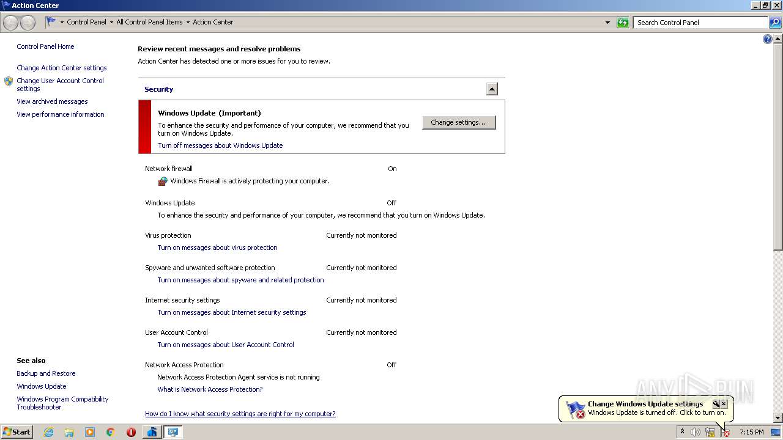
Task: Click the Windows Update Off status
Action: (391, 203)
